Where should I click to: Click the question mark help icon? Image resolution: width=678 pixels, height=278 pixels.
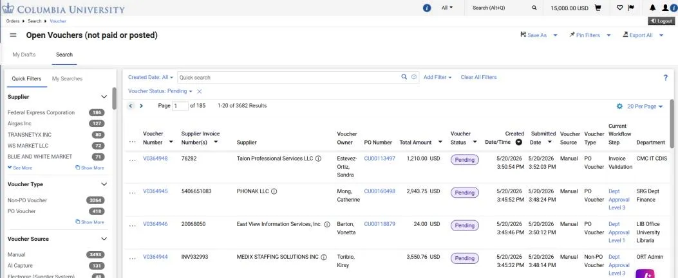[x=666, y=78]
